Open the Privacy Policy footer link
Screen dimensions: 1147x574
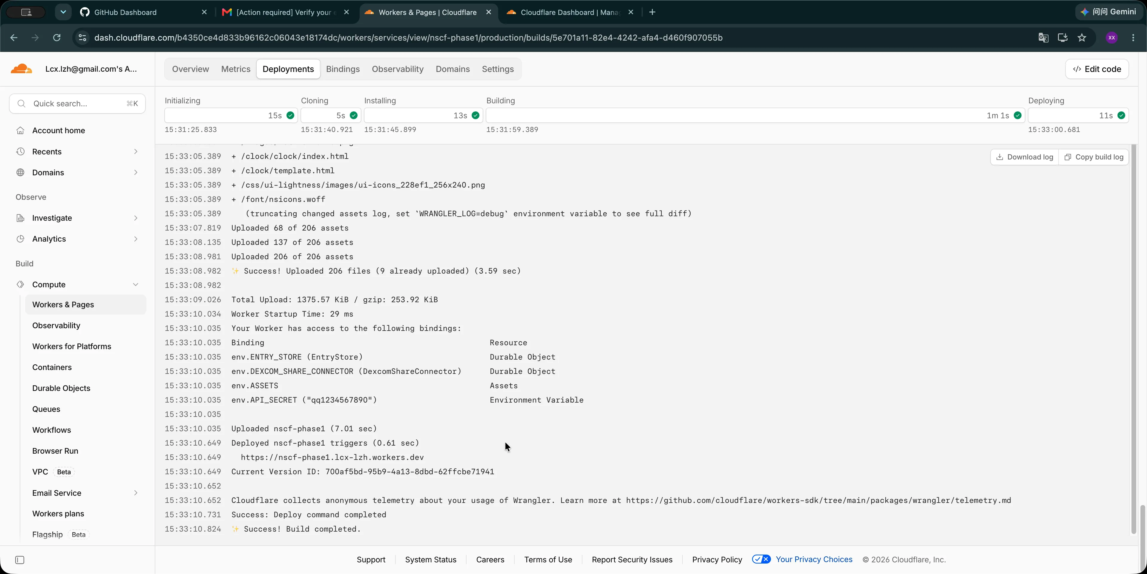click(x=717, y=559)
